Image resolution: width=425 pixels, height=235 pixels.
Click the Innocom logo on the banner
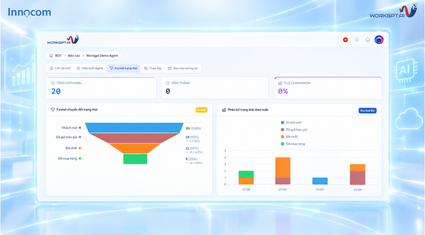click(x=29, y=12)
